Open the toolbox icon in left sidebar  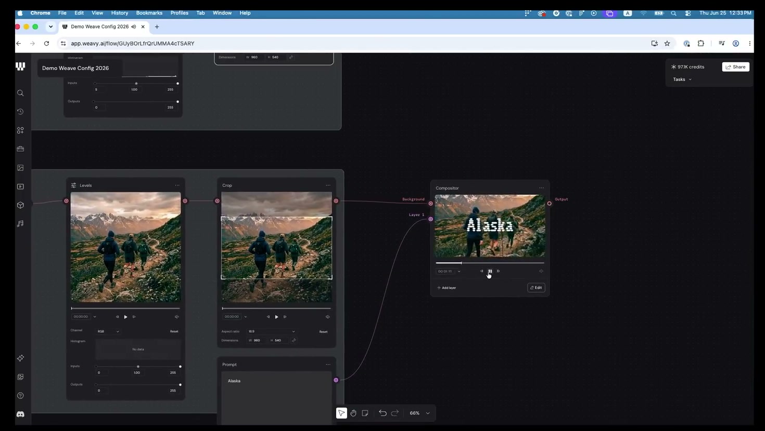20,149
